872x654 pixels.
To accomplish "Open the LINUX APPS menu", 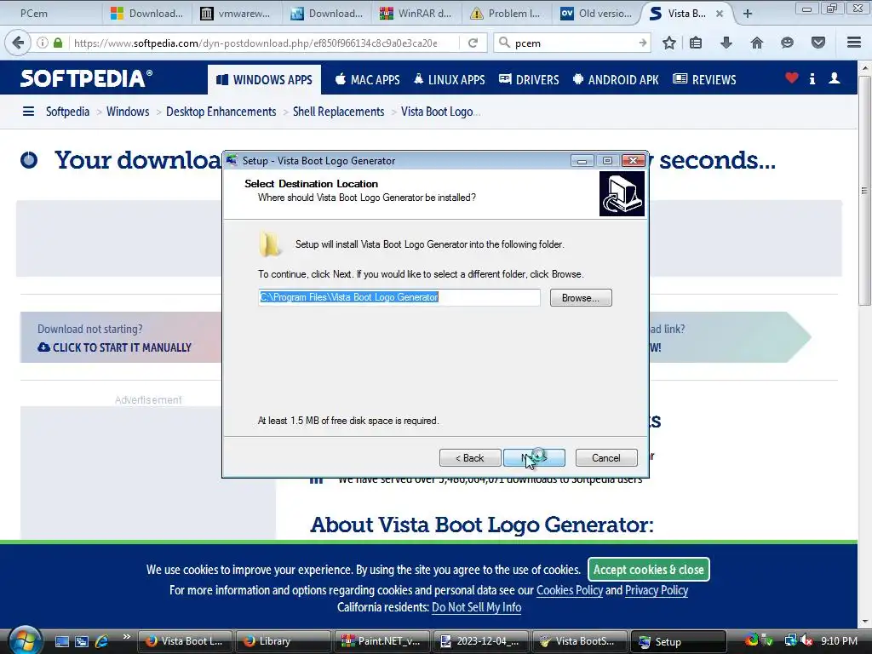I will coord(450,79).
